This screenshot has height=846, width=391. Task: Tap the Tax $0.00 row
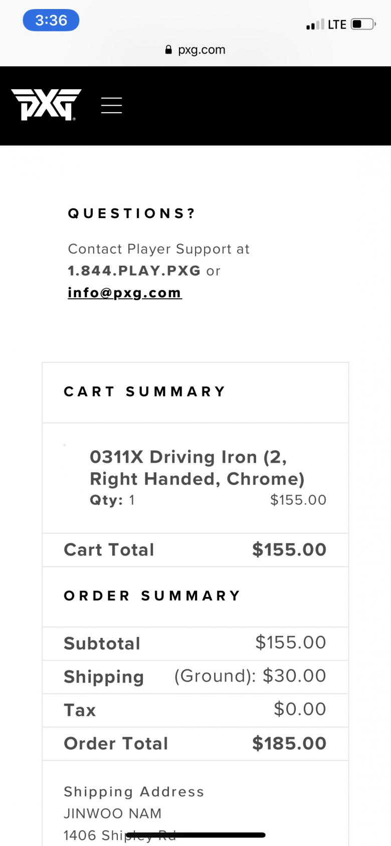pyautogui.click(x=195, y=710)
